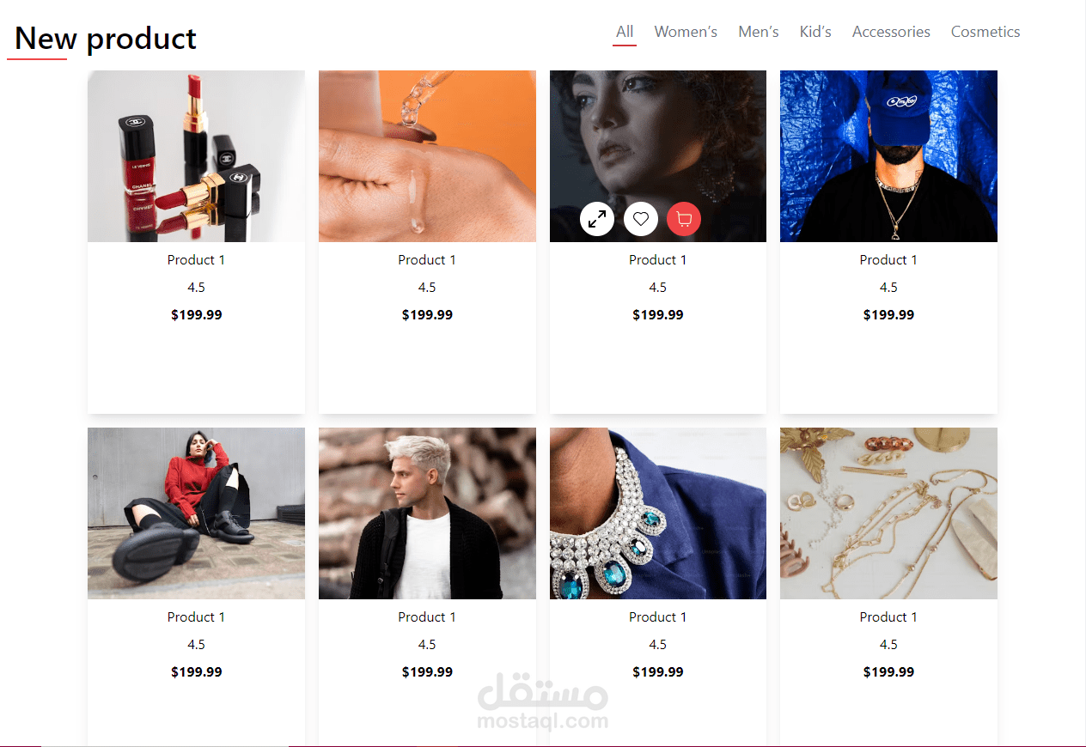Click Product 1 title under lipstick image
The width and height of the screenshot is (1086, 747).
coord(196,259)
